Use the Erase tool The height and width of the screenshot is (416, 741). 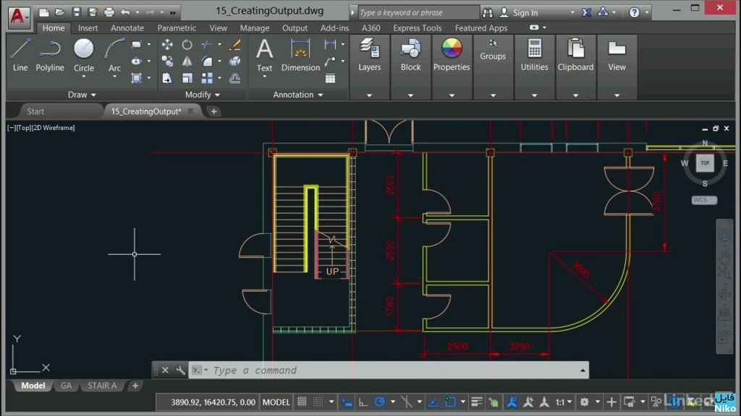[235, 45]
